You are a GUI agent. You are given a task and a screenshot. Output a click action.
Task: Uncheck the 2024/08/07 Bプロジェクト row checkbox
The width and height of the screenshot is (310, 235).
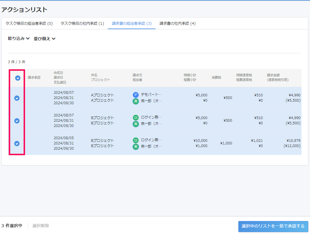point(17,121)
